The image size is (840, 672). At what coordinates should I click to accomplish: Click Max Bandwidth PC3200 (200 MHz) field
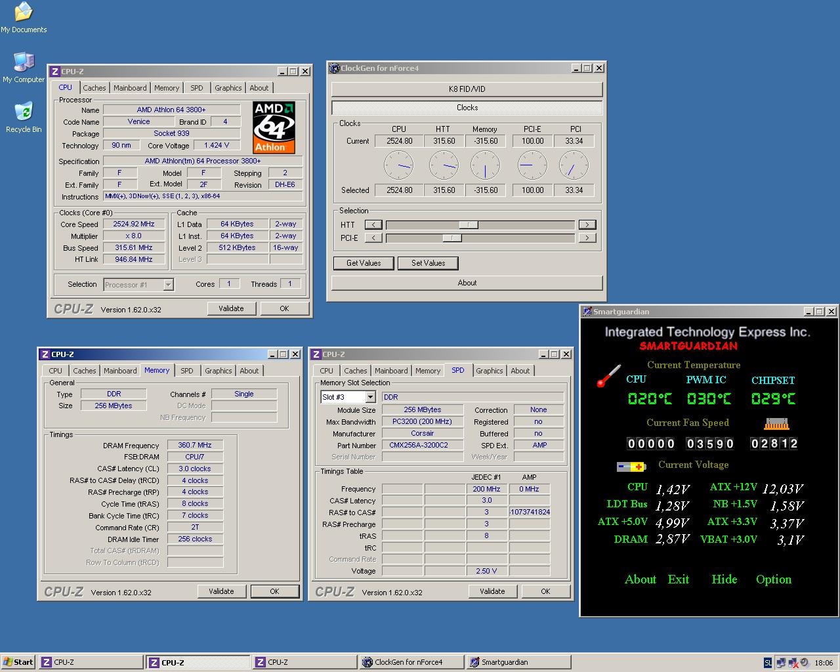click(423, 421)
